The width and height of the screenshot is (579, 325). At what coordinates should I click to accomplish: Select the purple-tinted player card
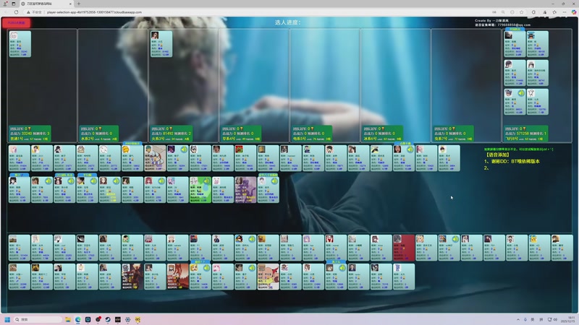click(245, 190)
